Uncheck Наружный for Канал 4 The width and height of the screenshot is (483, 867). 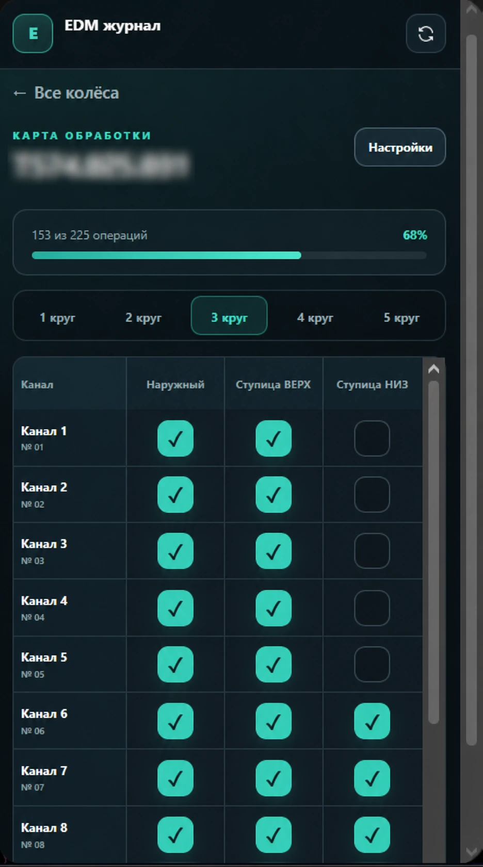coord(175,608)
